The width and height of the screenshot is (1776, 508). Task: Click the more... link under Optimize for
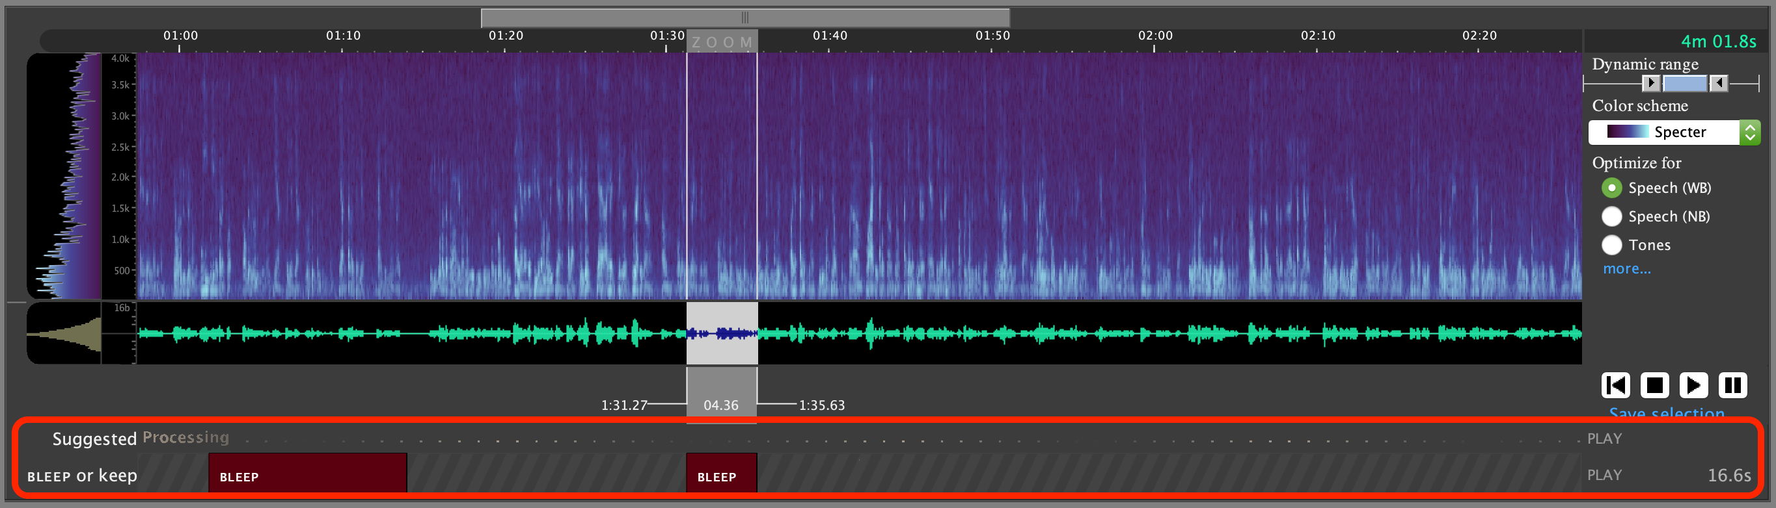(1626, 268)
